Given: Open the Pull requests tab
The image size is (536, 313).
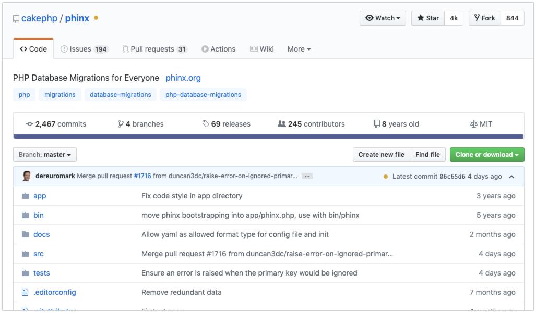Looking at the screenshot, I should pyautogui.click(x=155, y=49).
